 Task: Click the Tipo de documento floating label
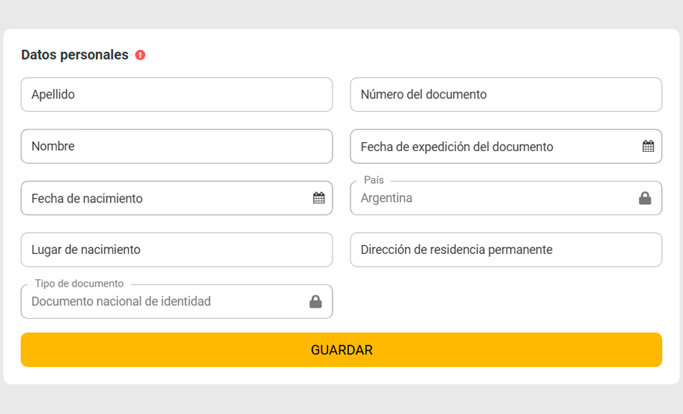(x=79, y=284)
